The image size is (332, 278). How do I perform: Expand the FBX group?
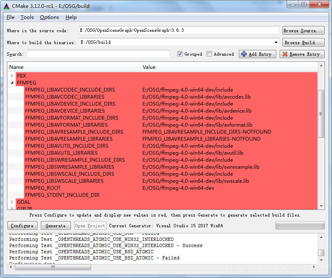[x=12, y=75]
